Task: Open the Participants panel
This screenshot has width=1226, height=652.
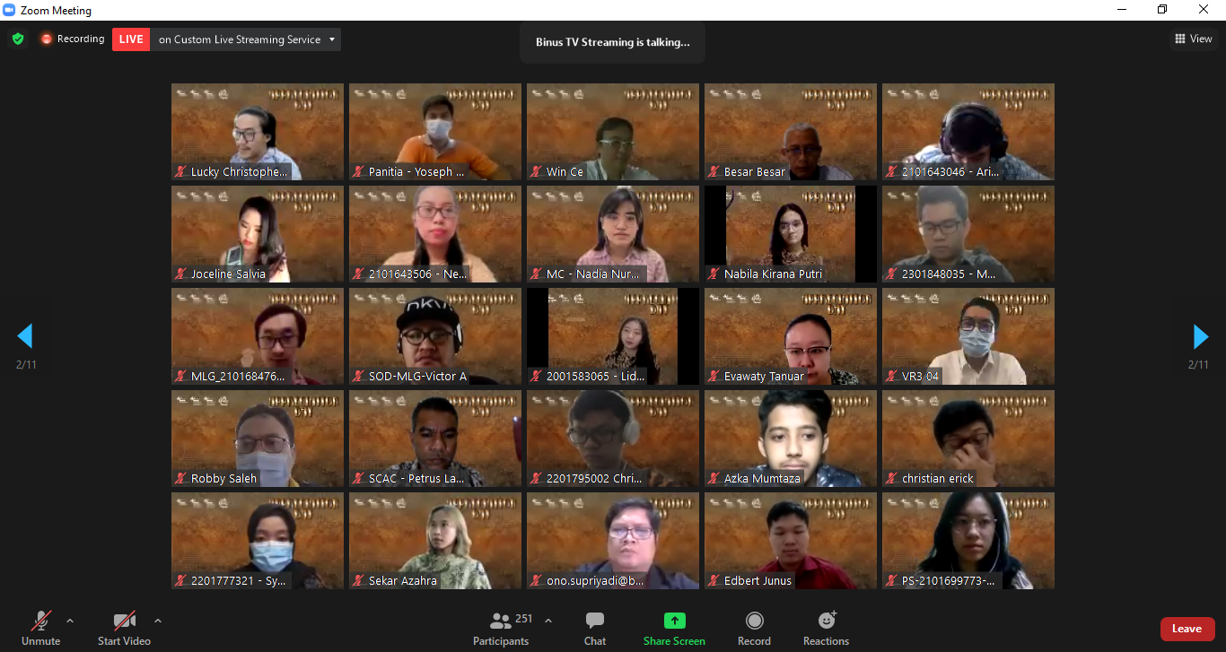Action: click(x=501, y=627)
